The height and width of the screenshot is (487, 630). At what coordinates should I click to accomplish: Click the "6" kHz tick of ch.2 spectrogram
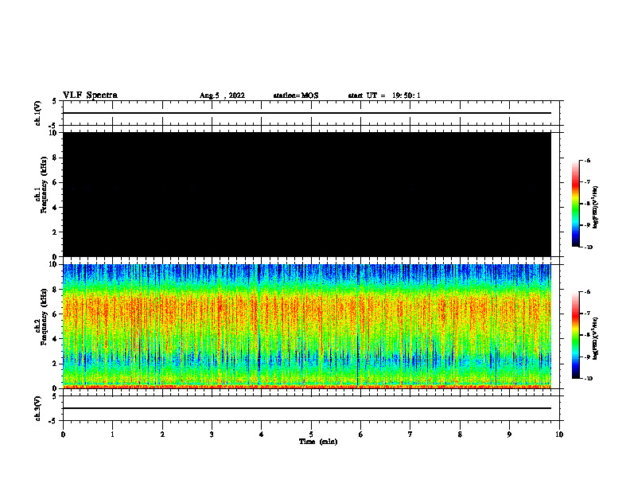[x=55, y=314]
